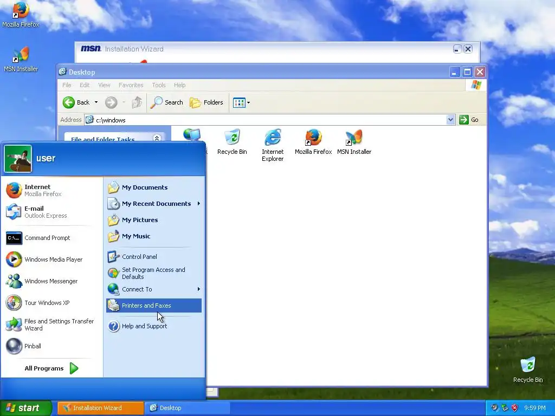Click the red security shield tray icon
This screenshot has height=416, width=555.
(x=515, y=408)
